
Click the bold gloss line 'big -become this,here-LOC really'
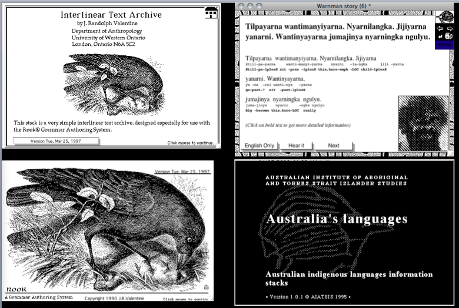pyautogui.click(x=281, y=111)
